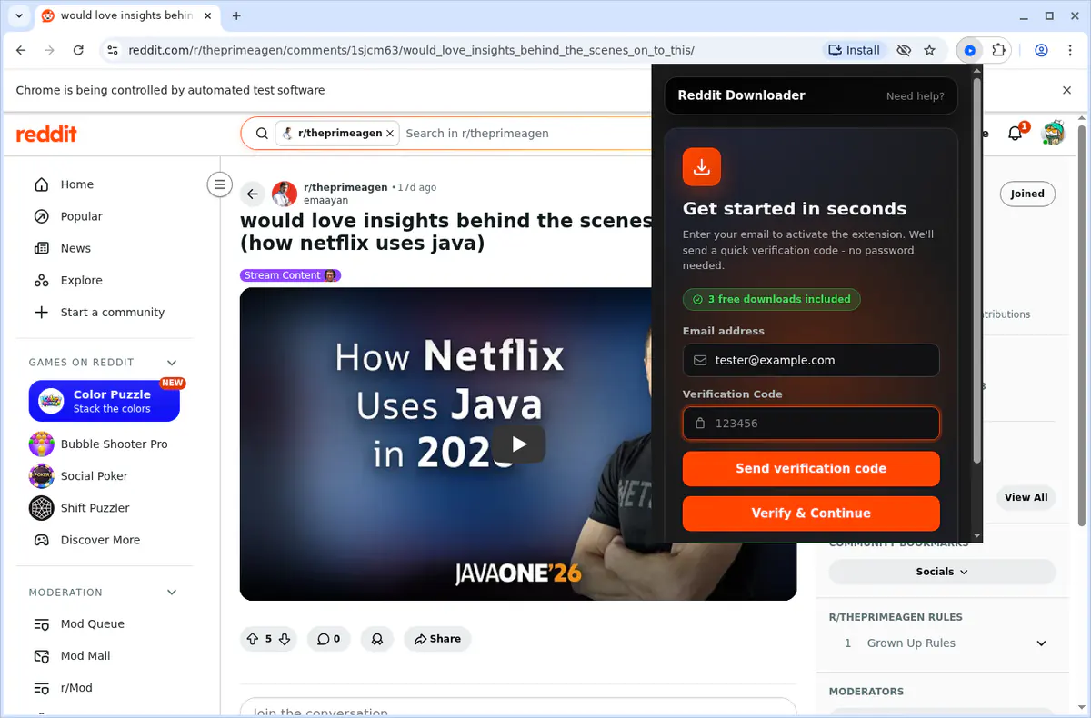Click Send verification code
1091x718 pixels.
811,468
